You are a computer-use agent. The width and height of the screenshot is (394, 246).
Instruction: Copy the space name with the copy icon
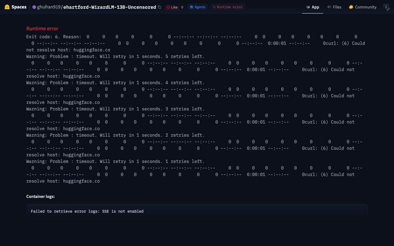[160, 7]
